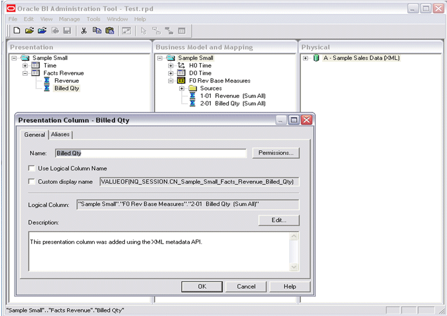This screenshot has width=447, height=316.
Task: Click the D0 Time logical table icon
Action: (181, 73)
